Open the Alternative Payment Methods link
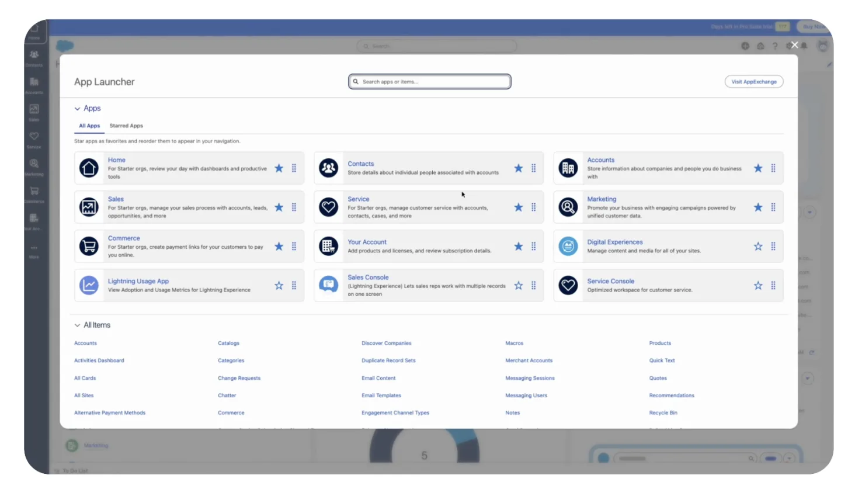The height and width of the screenshot is (482, 841). coord(110,412)
